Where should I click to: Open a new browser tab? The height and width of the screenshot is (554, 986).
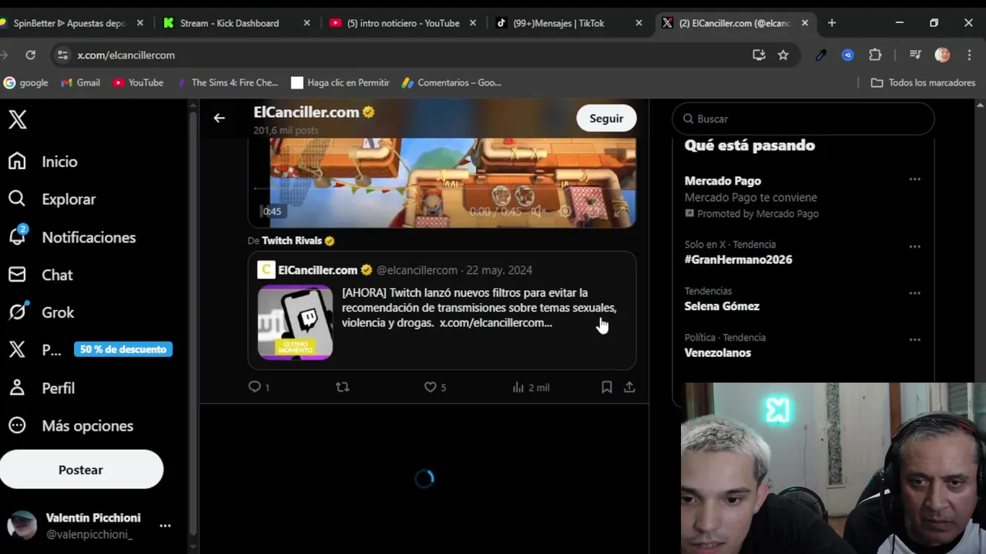pos(832,23)
